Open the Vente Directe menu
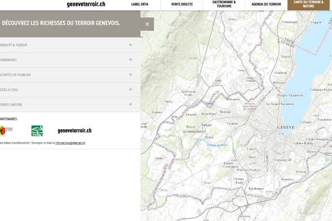Image resolution: width=332 pixels, height=221 pixels. (182, 4)
